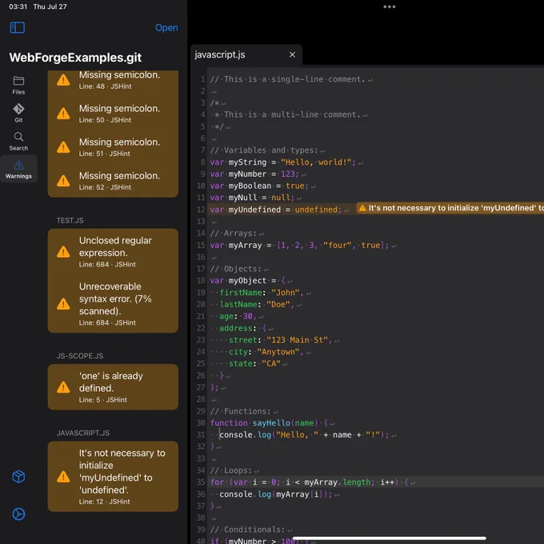This screenshot has height=544, width=544.
Task: Open the Unrecoverable syntax error warning
Action: [x=113, y=304]
